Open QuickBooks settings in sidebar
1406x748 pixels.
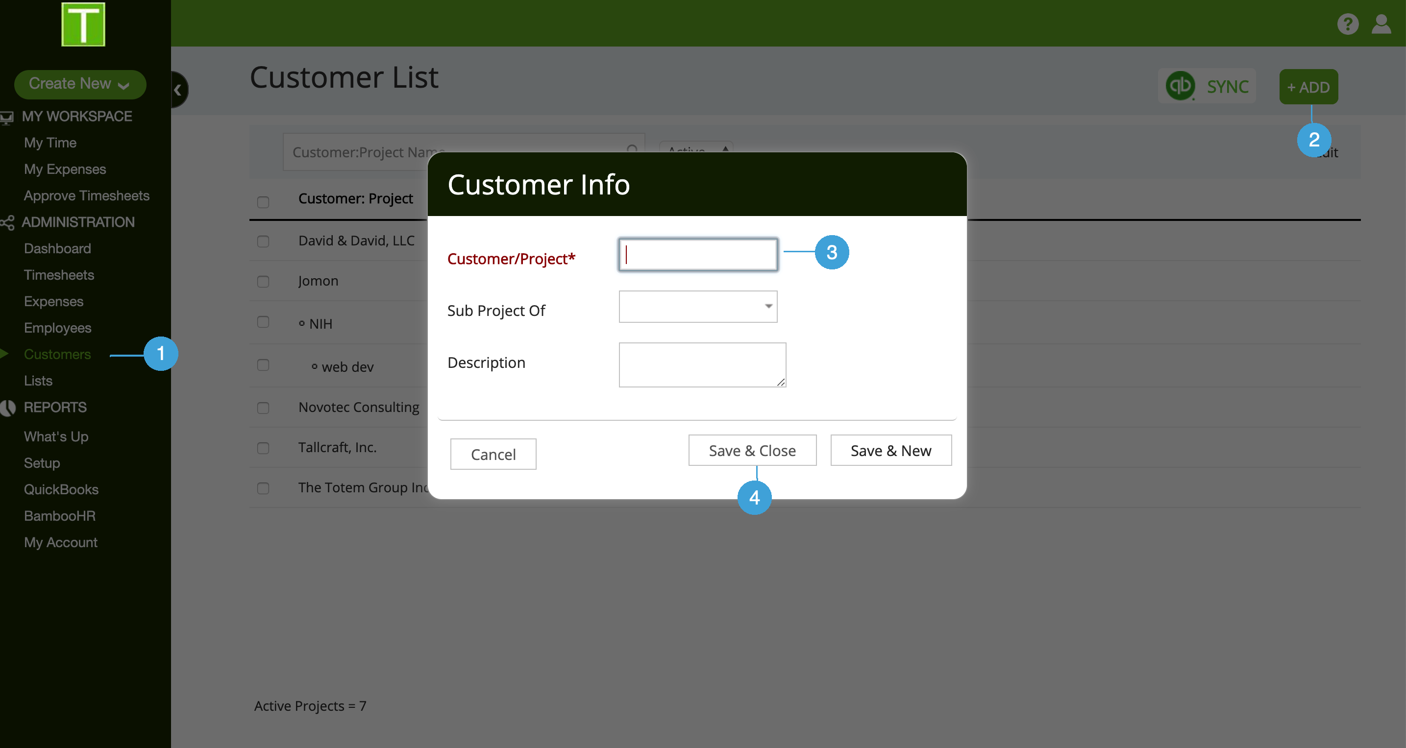point(61,489)
